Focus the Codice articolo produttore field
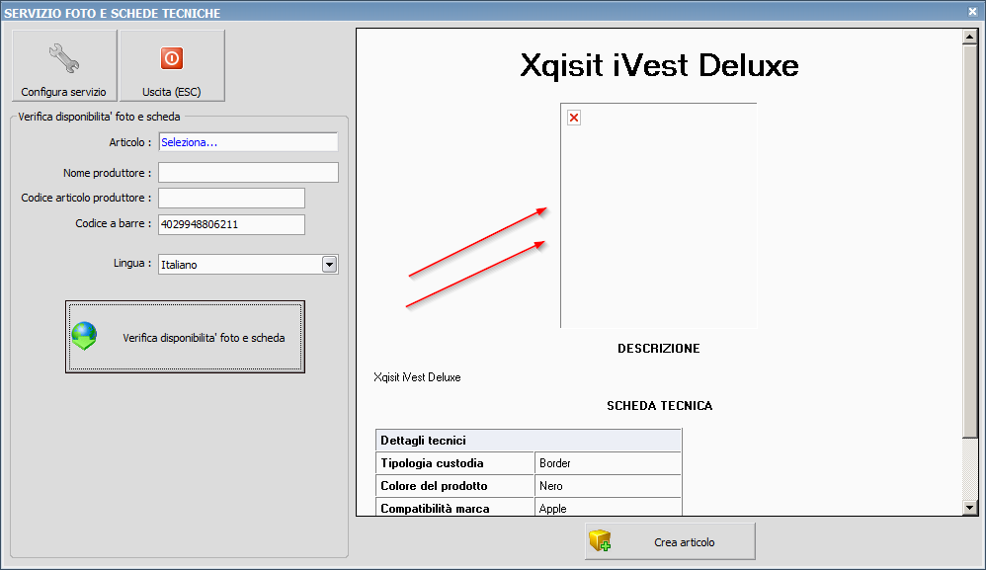The image size is (986, 570). coord(231,198)
